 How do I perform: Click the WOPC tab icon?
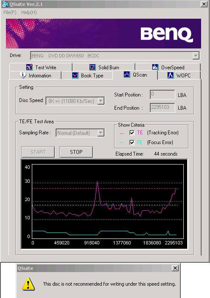[x=171, y=75]
